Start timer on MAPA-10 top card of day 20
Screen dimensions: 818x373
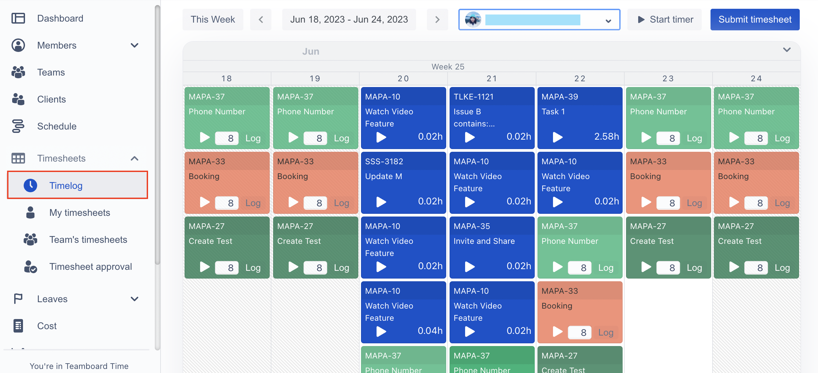tap(381, 137)
